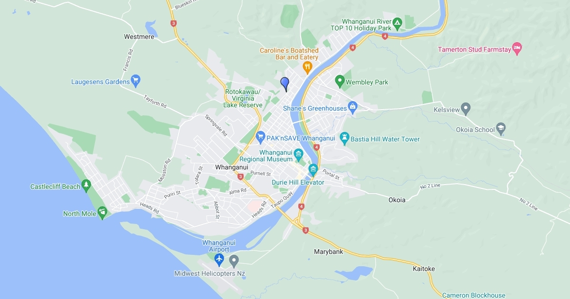Open the Kelsview grey location pin
Image resolution: width=570 pixels, height=299 pixels.
[x=465, y=108]
